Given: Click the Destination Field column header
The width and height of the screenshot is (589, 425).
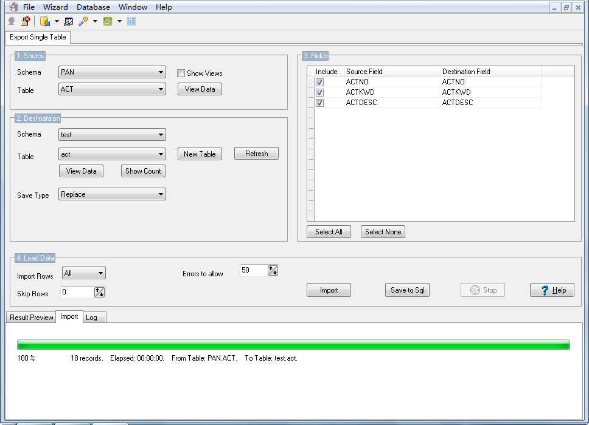Looking at the screenshot, I should 491,72.
